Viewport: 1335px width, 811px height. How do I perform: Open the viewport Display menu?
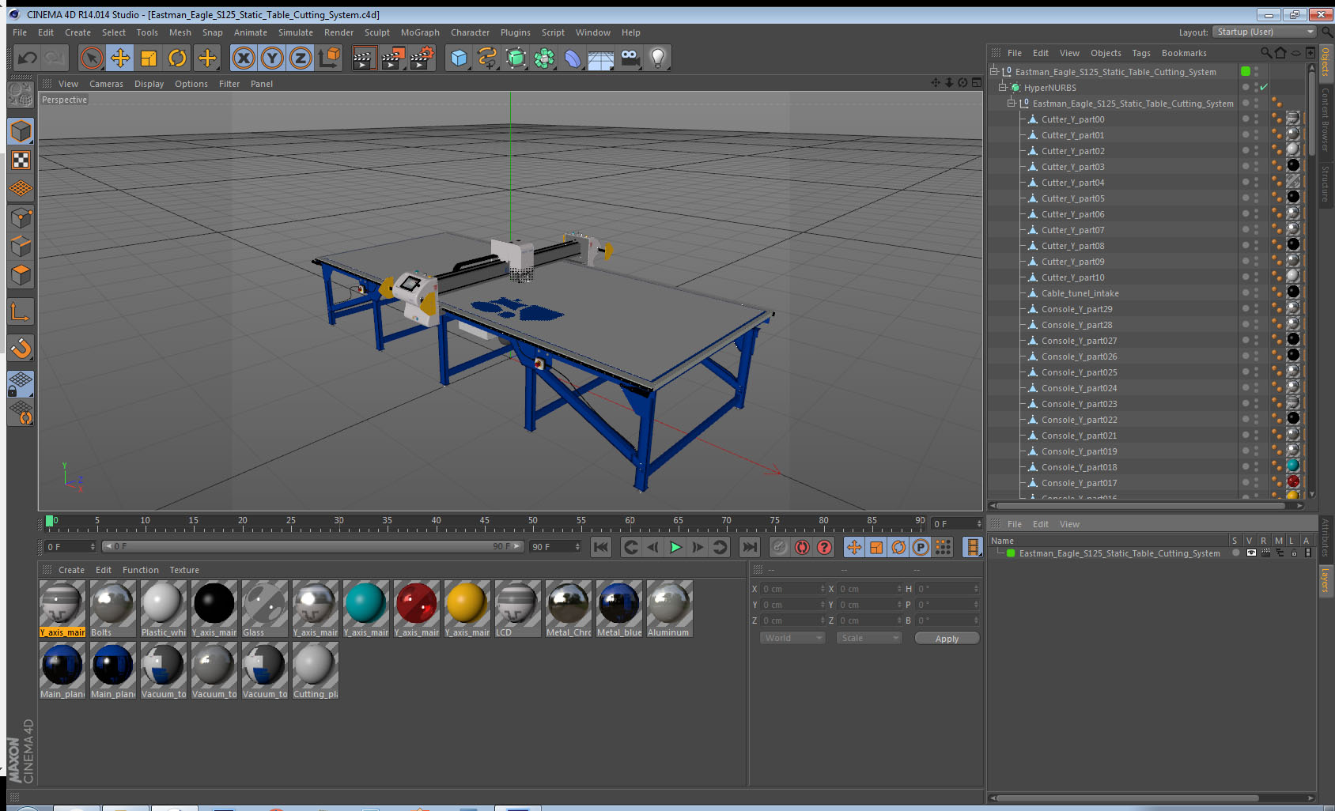pyautogui.click(x=149, y=84)
